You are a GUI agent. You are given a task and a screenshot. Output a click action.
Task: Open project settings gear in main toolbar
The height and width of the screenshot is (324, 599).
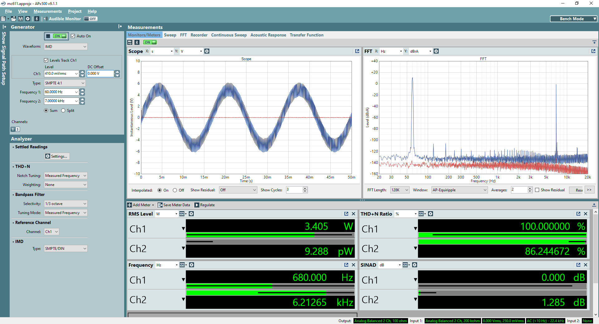point(28,19)
